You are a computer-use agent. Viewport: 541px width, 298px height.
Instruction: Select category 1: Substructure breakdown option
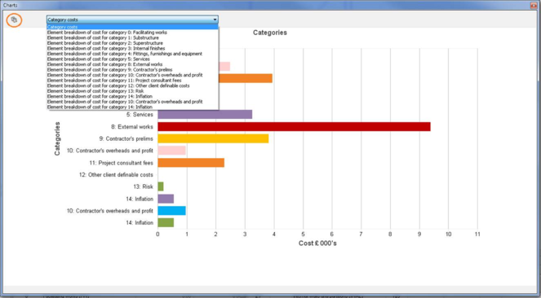pos(132,37)
